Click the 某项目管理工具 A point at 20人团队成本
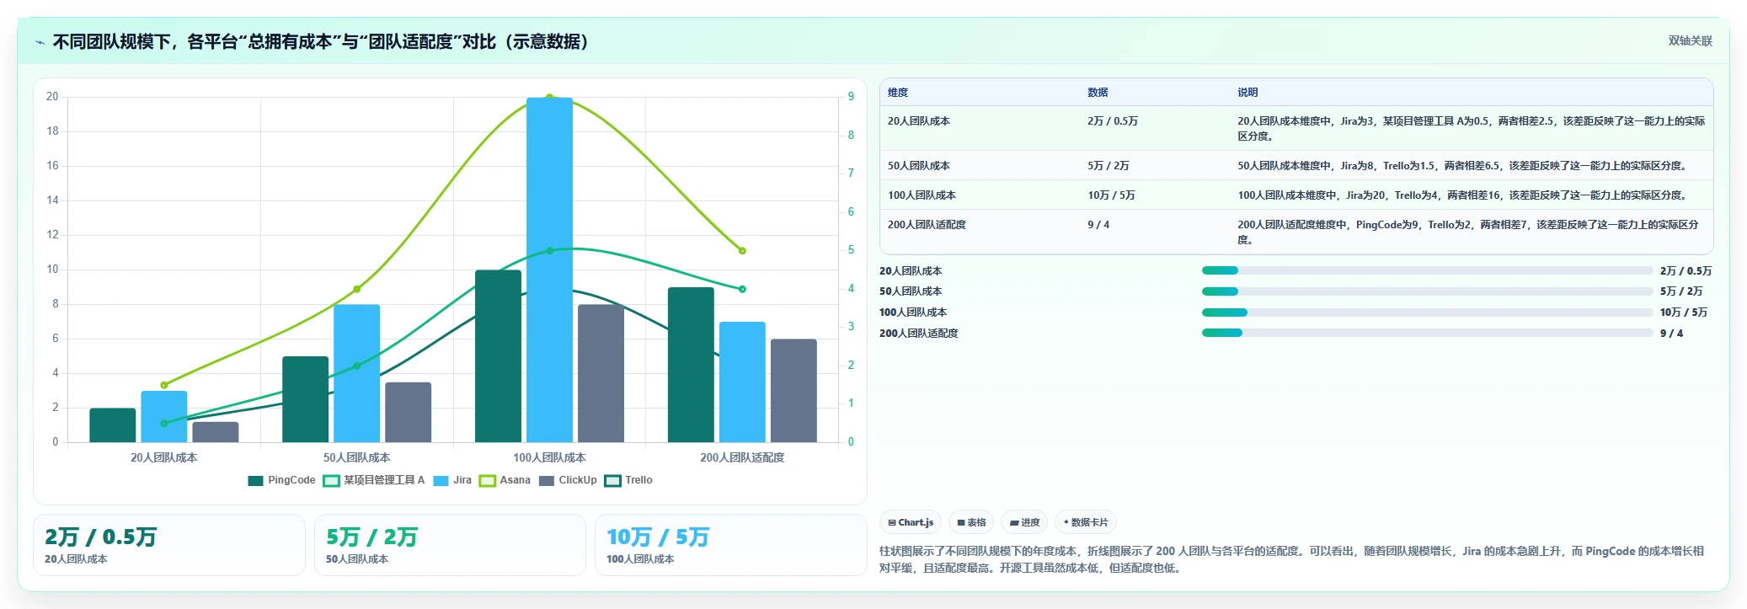The image size is (1747, 609). coord(164,423)
